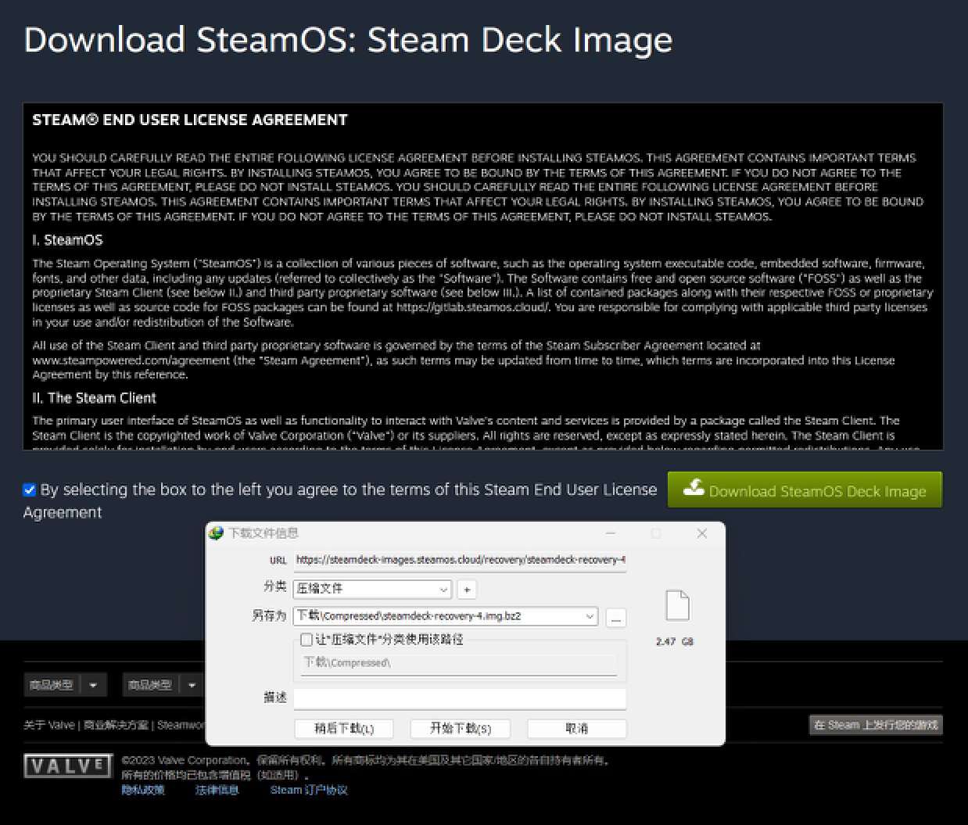
Task: Open 关于 Valve link
Action: (49, 725)
